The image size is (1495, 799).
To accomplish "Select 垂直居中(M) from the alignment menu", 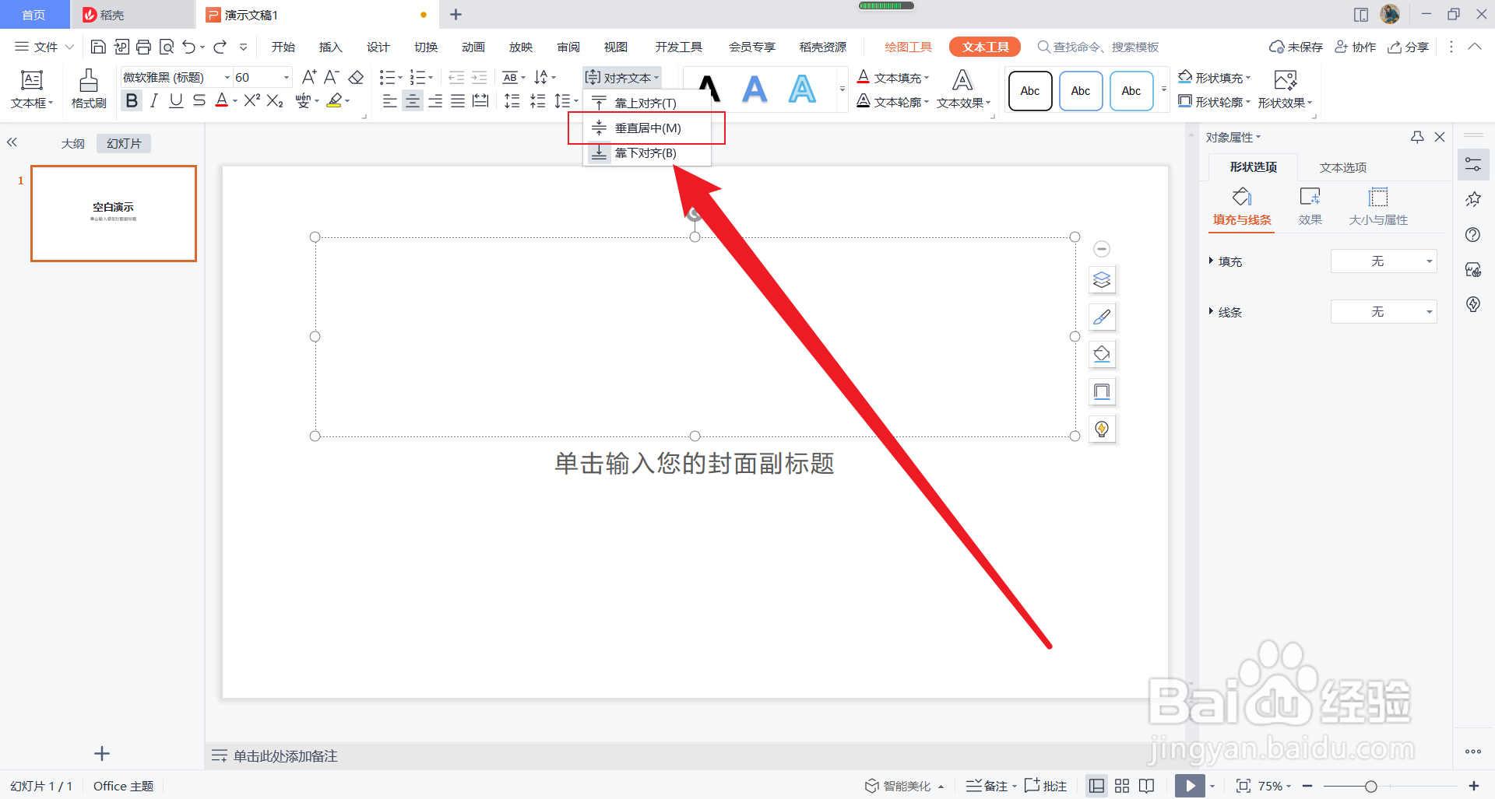I will pos(646,128).
